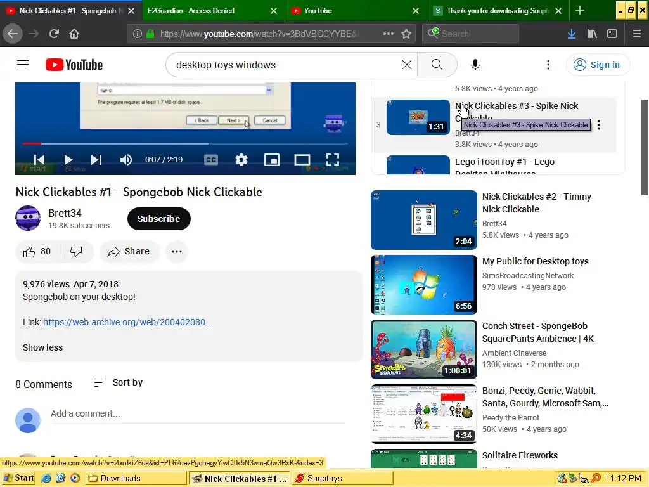This screenshot has height=487, width=649.
Task: Toggle the Firefox sidebar icon
Action: click(x=612, y=34)
